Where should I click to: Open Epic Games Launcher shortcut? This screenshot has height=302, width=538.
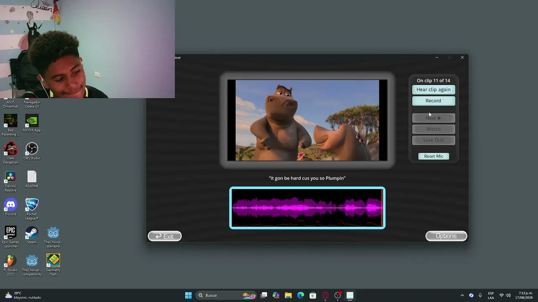11,237
